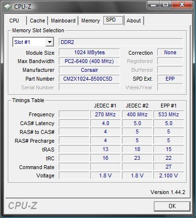Click EPP #1 tRAS value 15
Screen dimensions: 196x218
pos(169,149)
